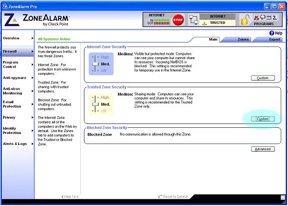Screen dimensions: 288x206
Task: Click Custom button for Trusted Zone Security
Action: click(263, 119)
